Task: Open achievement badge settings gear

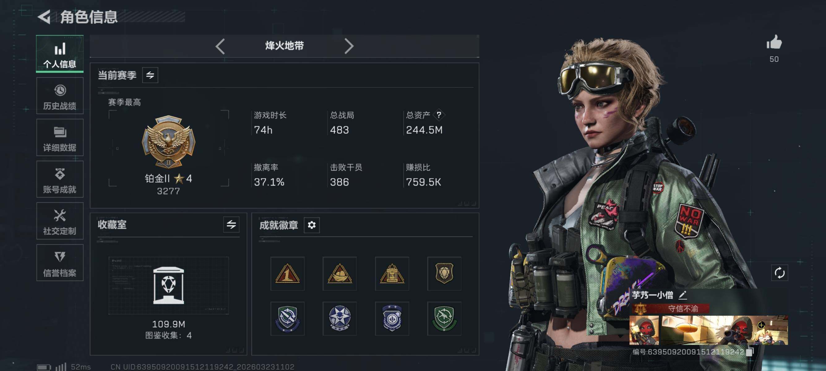Action: pyautogui.click(x=311, y=225)
